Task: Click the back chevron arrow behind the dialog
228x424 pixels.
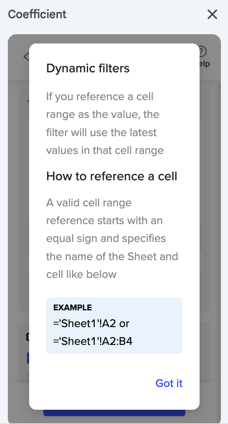Action: point(26,57)
